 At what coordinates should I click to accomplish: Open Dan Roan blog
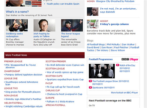click(x=107, y=47)
